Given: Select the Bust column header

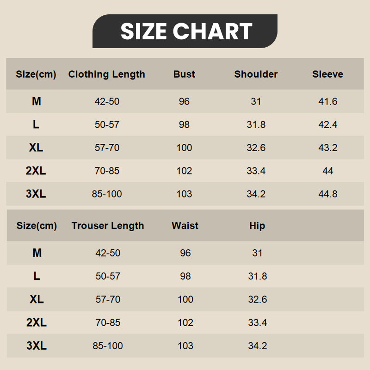Looking at the screenshot, I should click(x=184, y=74).
